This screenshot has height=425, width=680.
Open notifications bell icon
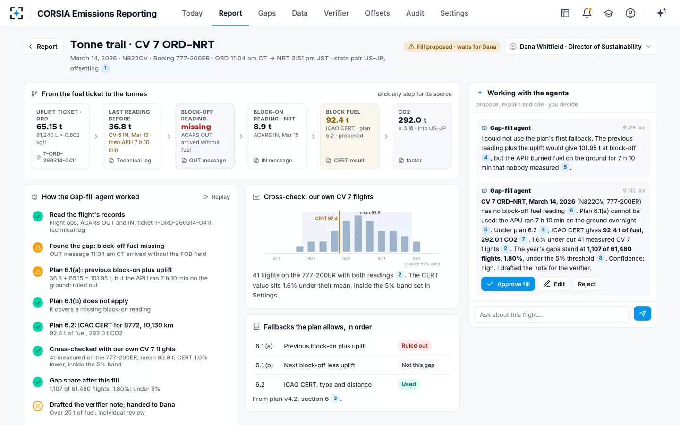coord(587,13)
